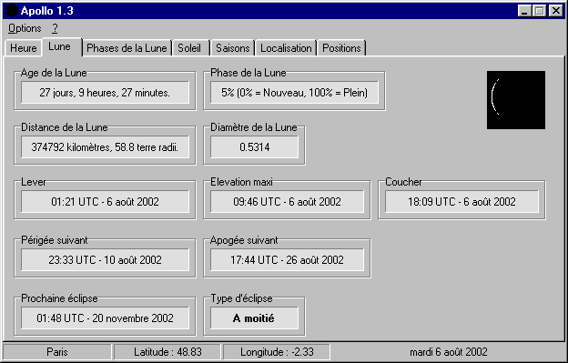Click the Diamètre de la Lune value 0.5314

click(254, 147)
